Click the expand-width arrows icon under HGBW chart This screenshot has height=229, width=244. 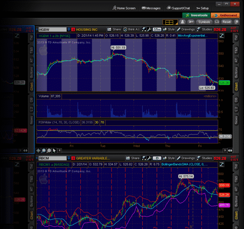pyautogui.click(x=230, y=150)
